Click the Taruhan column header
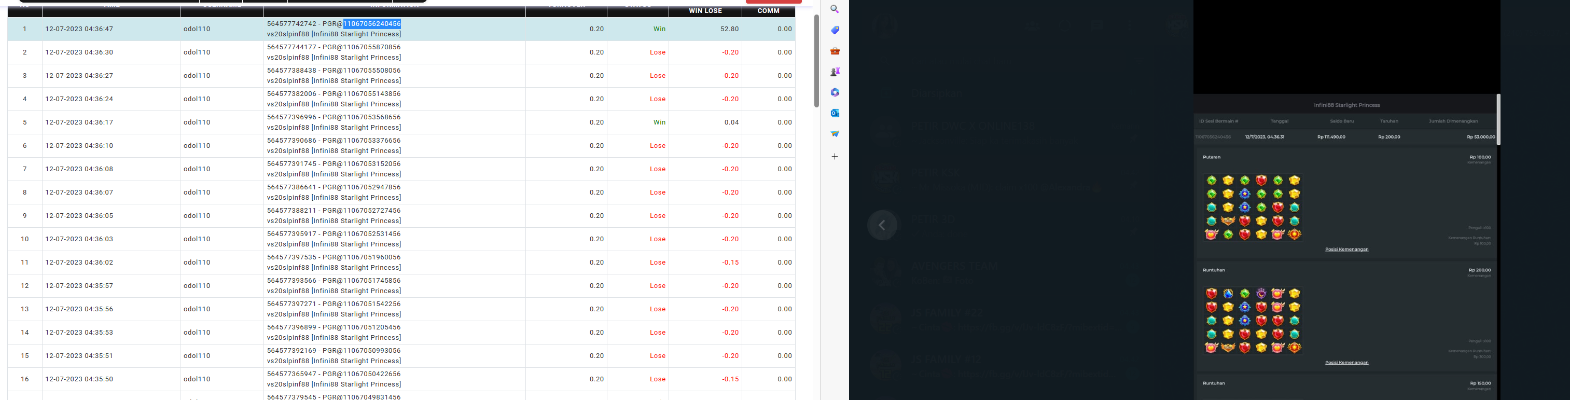The width and height of the screenshot is (1570, 400). [1389, 121]
